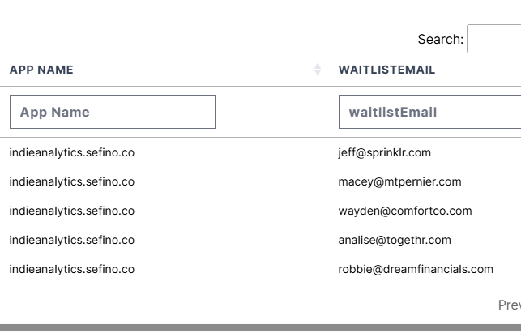Click the Search: label
Viewport: 521px width, 333px height.
(x=440, y=39)
